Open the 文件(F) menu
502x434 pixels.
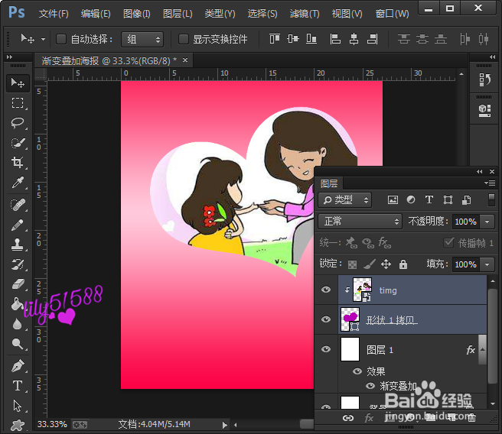coord(54,14)
